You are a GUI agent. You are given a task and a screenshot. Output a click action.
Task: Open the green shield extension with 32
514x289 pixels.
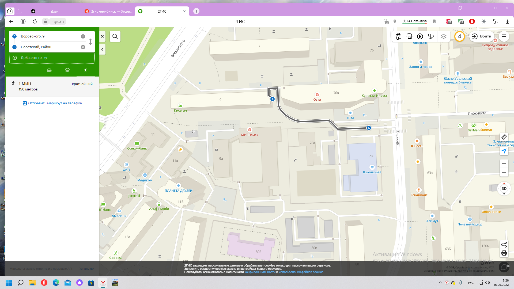[x=460, y=21]
